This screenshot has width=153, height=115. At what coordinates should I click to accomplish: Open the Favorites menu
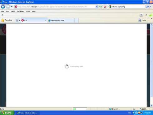click(x=20, y=11)
